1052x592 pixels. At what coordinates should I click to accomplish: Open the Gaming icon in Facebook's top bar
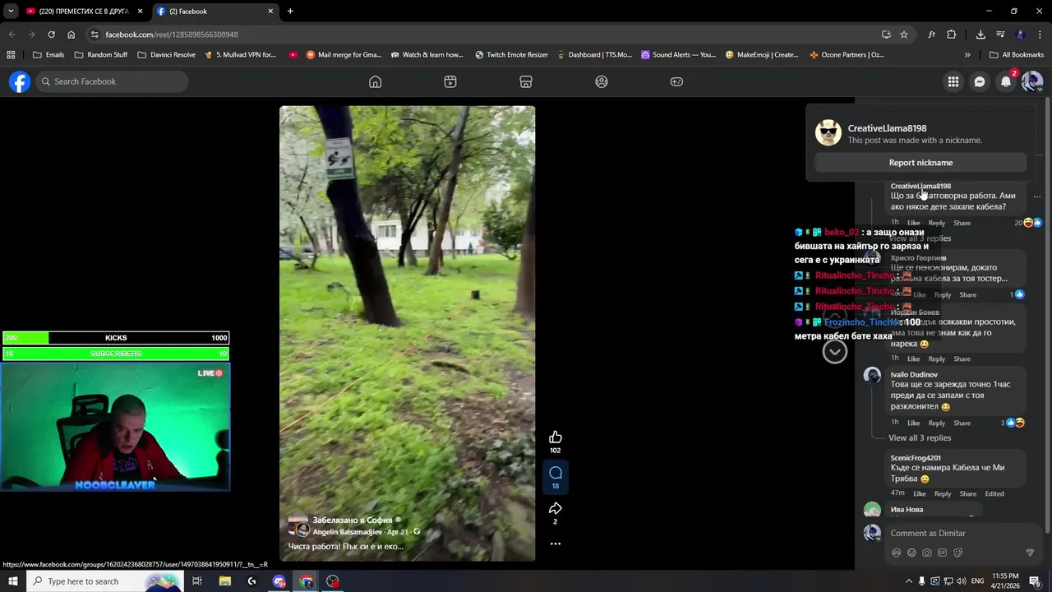676,81
